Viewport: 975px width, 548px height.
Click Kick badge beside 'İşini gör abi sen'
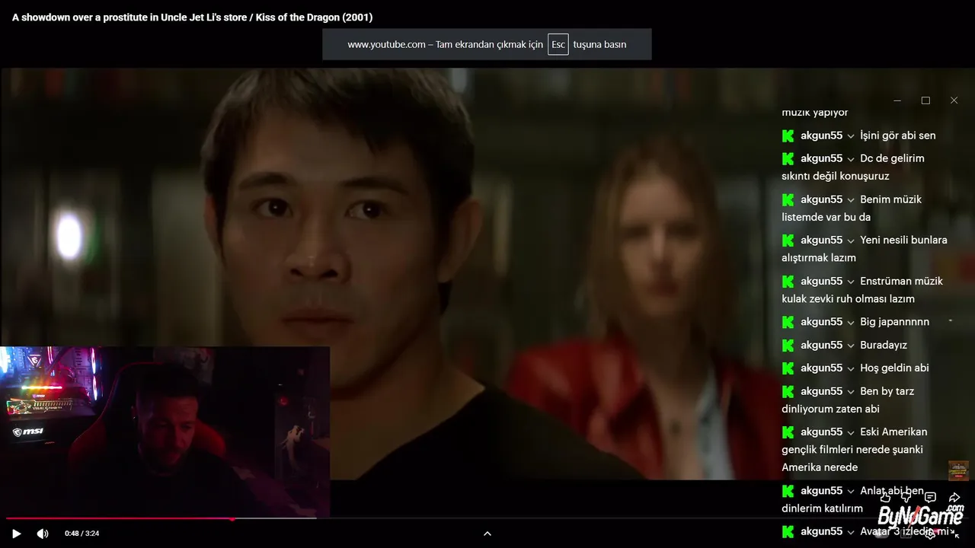pyautogui.click(x=788, y=135)
